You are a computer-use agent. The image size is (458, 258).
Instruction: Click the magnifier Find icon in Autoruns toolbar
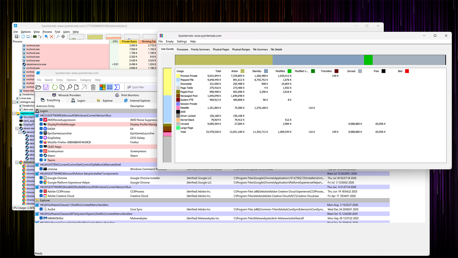(69, 87)
